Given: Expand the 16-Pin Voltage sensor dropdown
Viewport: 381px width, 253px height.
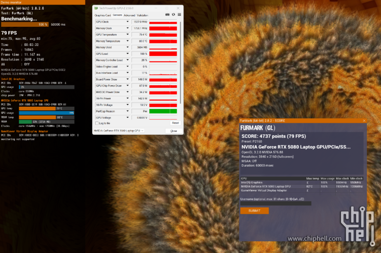Looking at the screenshot, I should (127, 105).
